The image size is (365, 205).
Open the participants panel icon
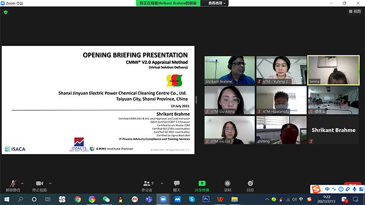pyautogui.click(x=147, y=183)
